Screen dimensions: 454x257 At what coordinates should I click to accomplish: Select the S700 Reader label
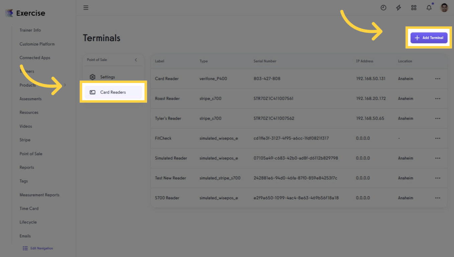click(167, 198)
